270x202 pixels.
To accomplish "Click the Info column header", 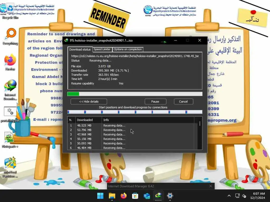I will (148, 120).
